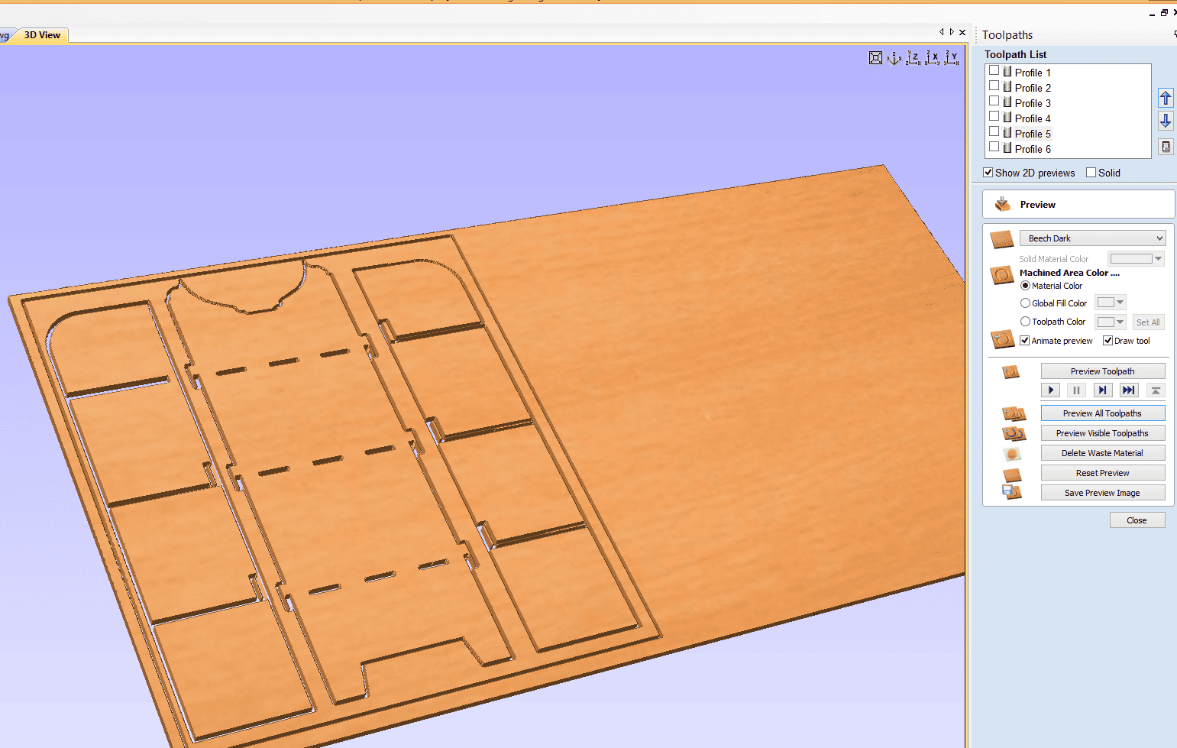1177x748 pixels.
Task: Skip to end of toolpath preview
Action: 1128,390
